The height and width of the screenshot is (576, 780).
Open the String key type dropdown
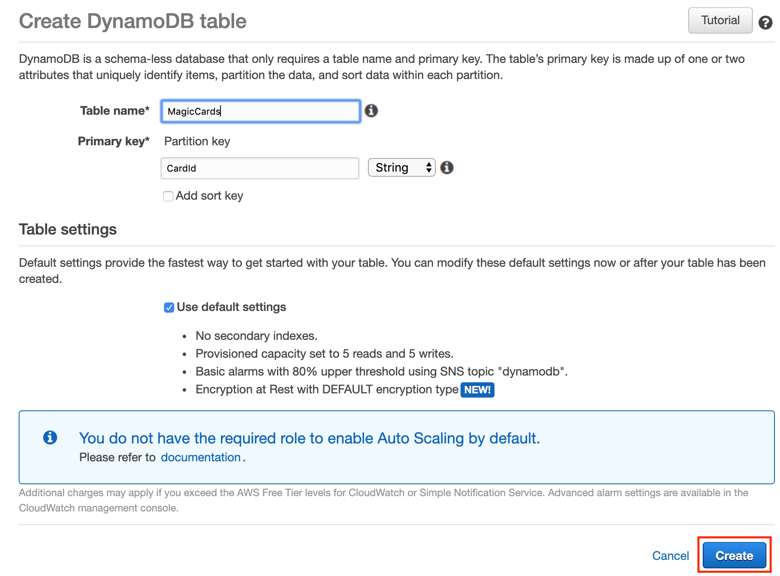click(401, 168)
